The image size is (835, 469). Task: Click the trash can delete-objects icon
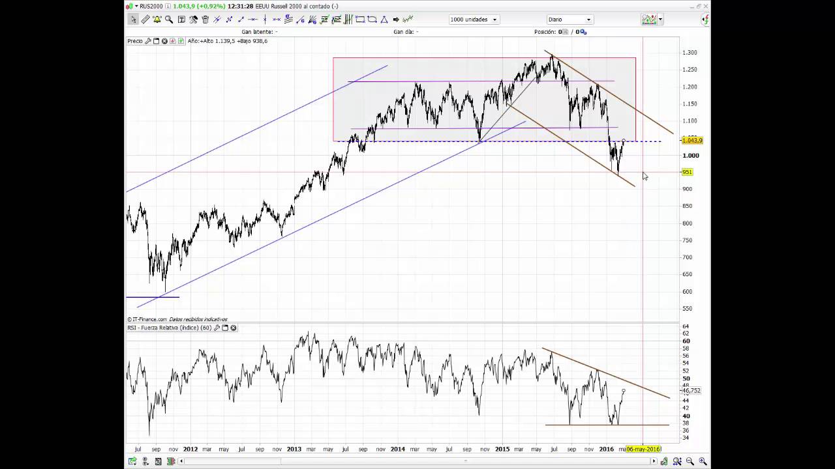[205, 20]
